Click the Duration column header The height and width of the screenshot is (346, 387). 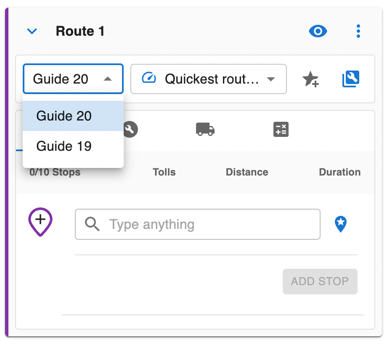tap(339, 172)
